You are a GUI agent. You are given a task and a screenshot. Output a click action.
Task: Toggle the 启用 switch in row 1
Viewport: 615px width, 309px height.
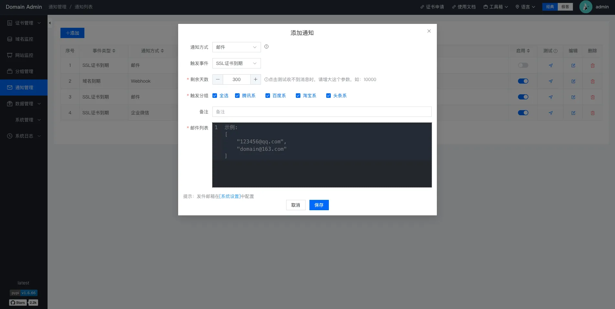(x=523, y=65)
